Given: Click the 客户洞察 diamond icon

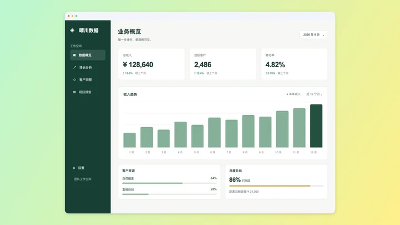Looking at the screenshot, I should pyautogui.click(x=74, y=79).
